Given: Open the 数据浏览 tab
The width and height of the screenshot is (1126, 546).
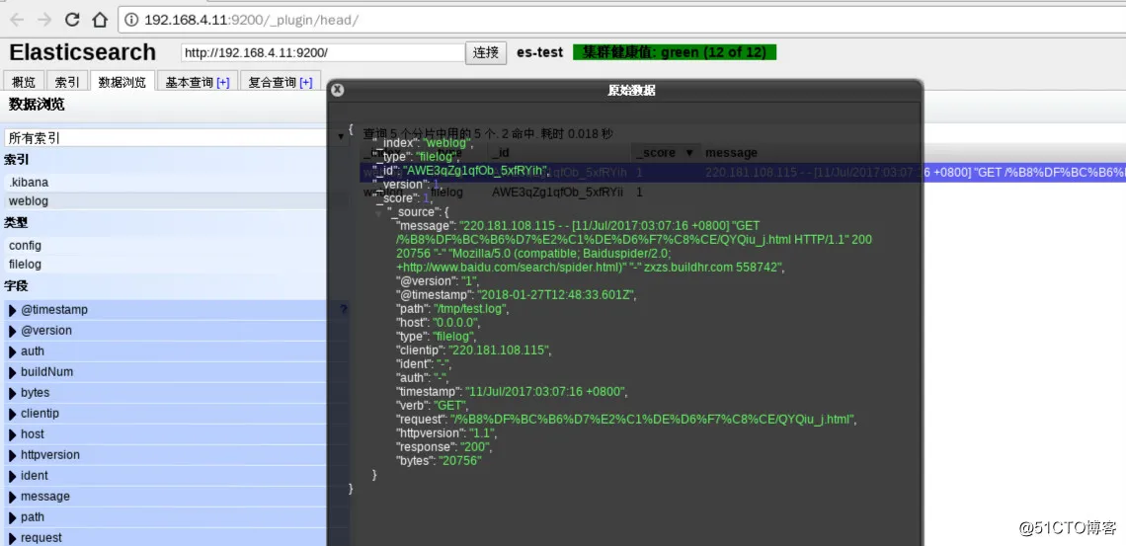Looking at the screenshot, I should coord(122,82).
